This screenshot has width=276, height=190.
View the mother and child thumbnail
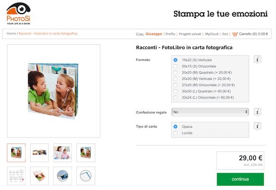coord(62,153)
